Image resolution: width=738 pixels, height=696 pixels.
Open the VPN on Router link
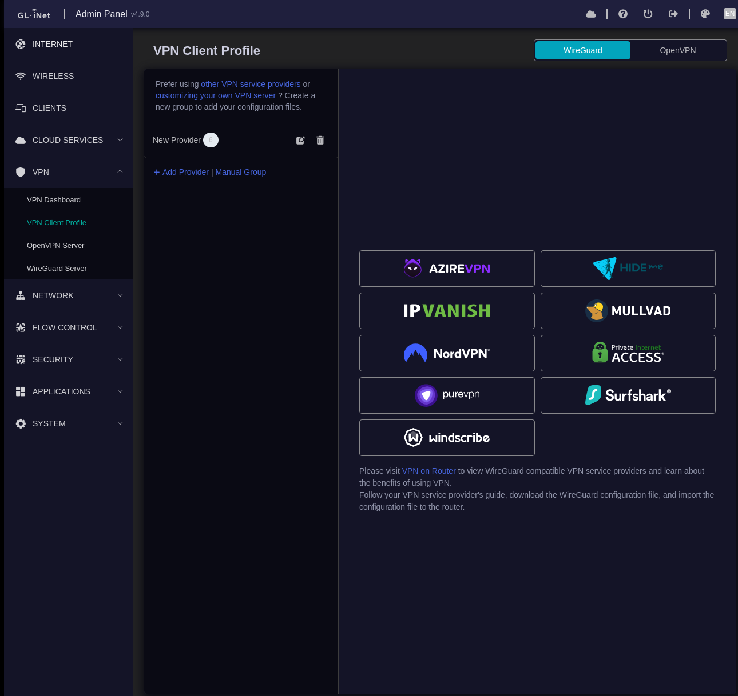[429, 471]
